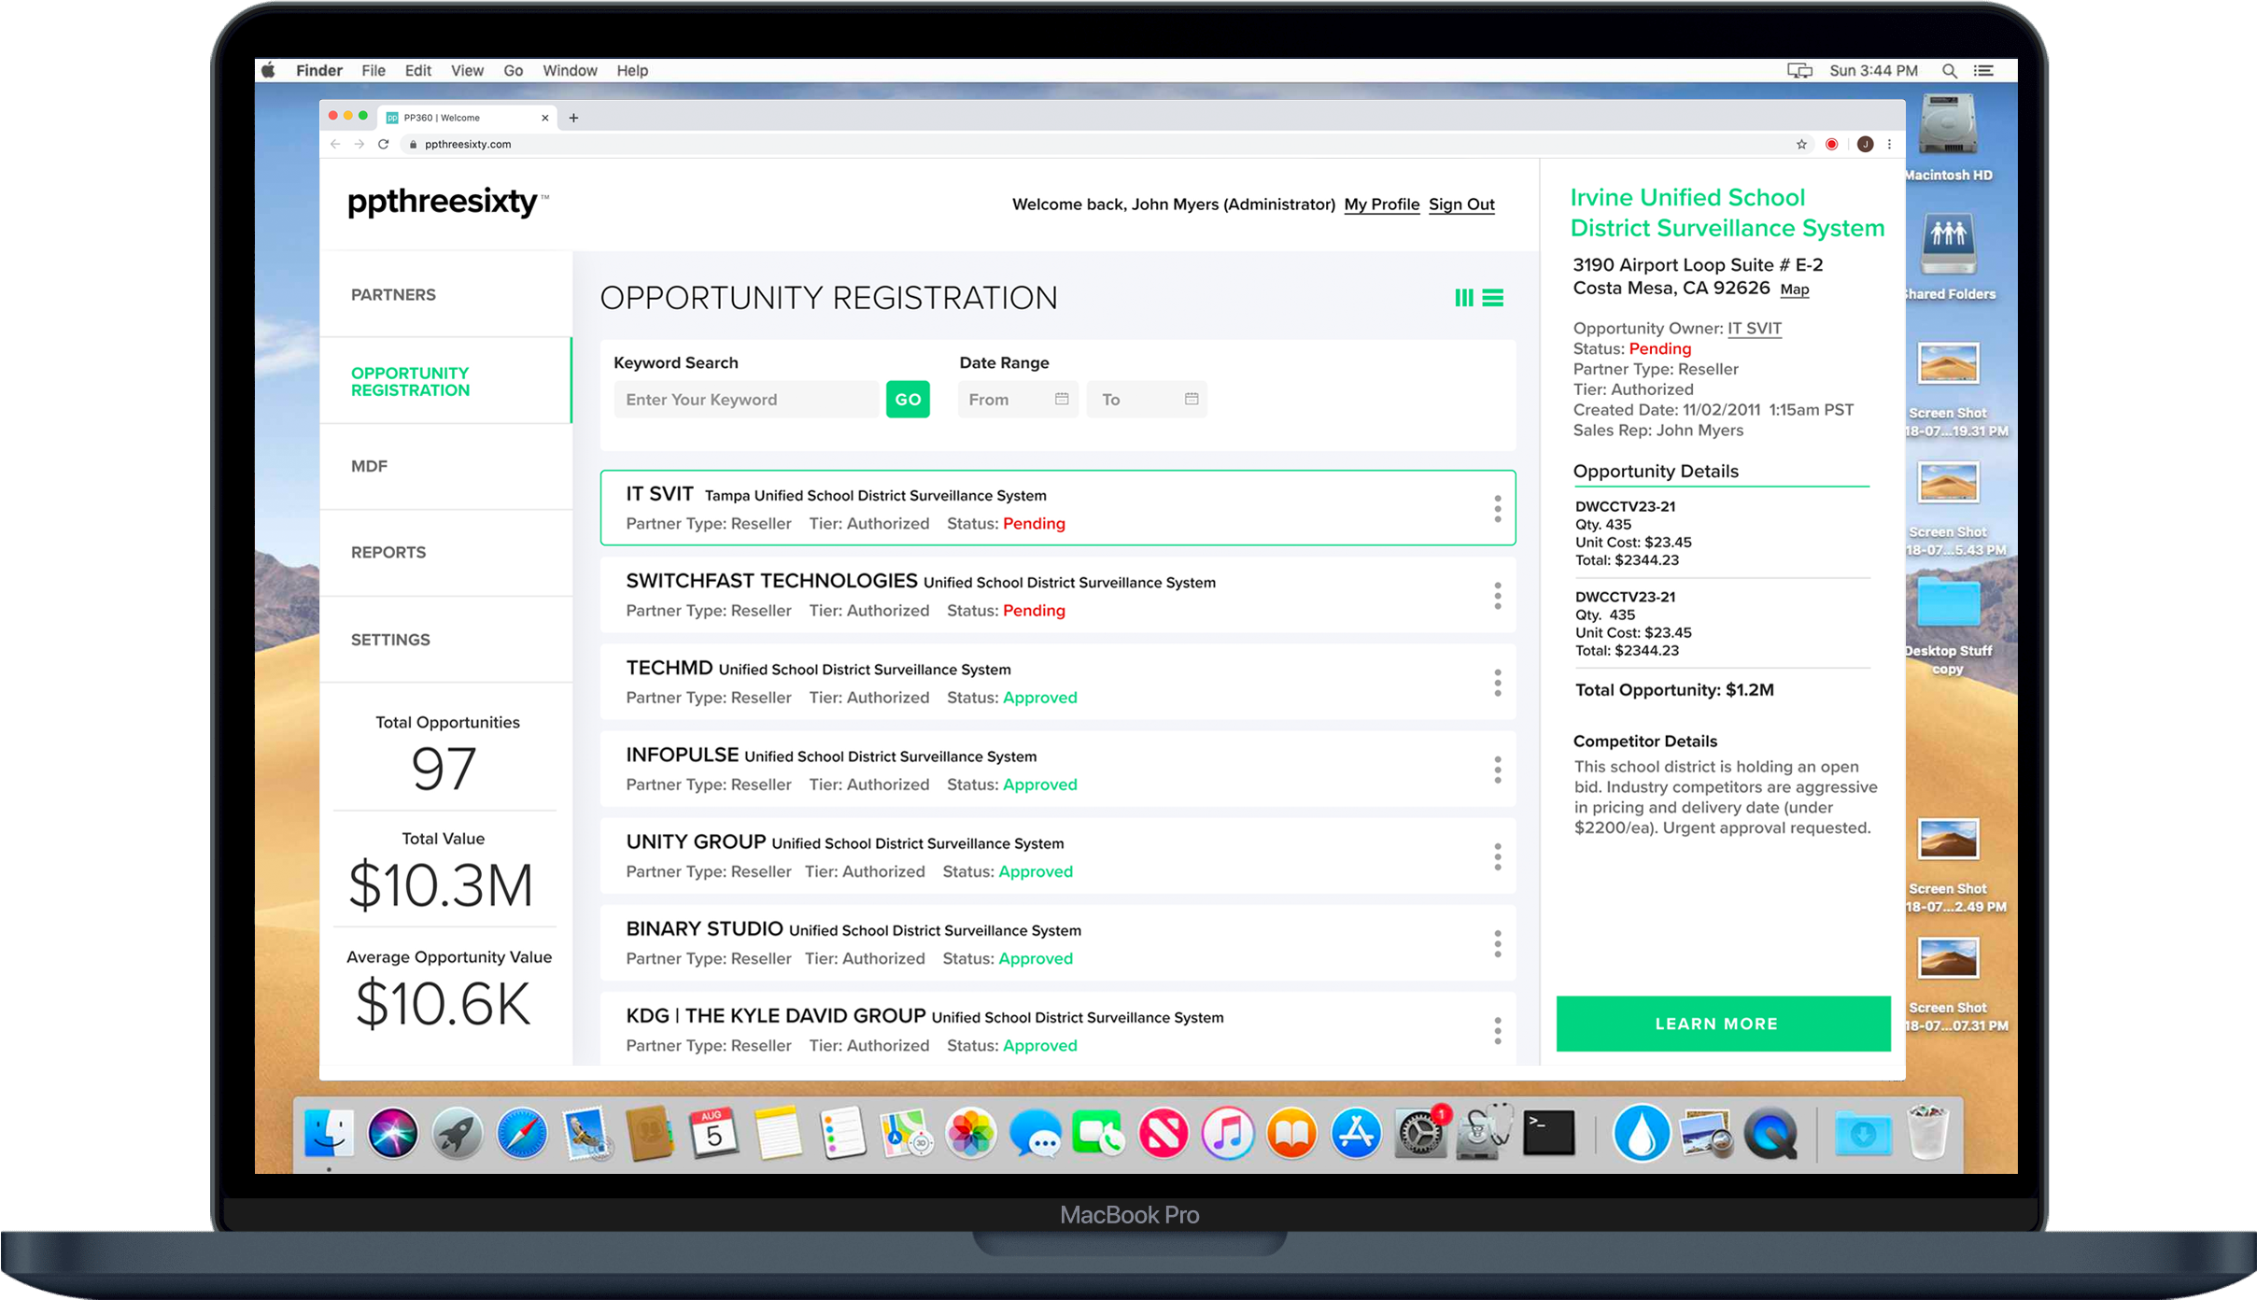Select the INFOPULSE opportunity title
Viewport: 2257px width, 1300px height.
click(x=682, y=755)
